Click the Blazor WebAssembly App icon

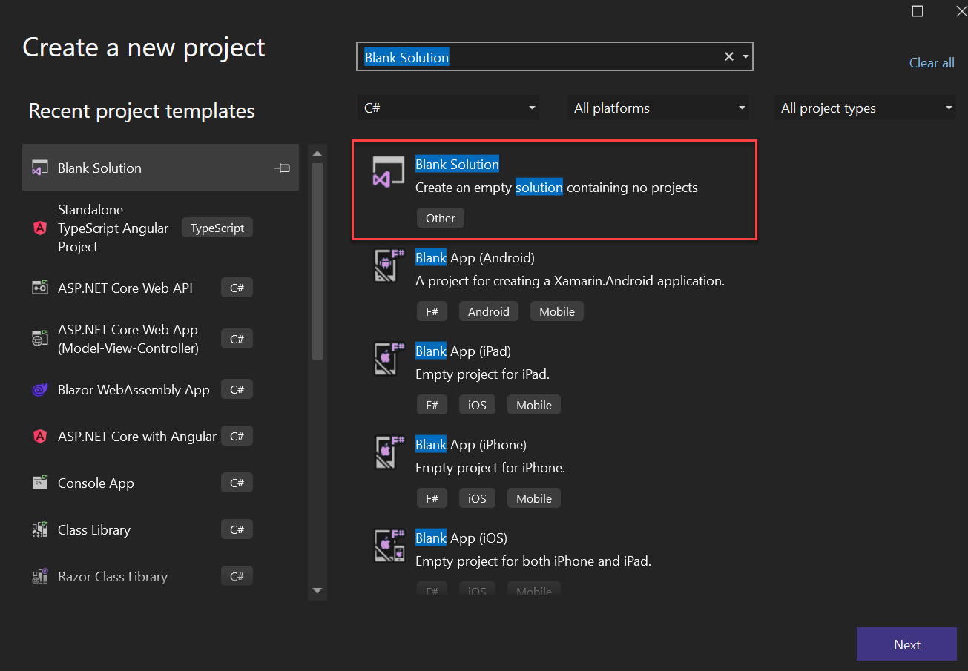click(x=40, y=390)
